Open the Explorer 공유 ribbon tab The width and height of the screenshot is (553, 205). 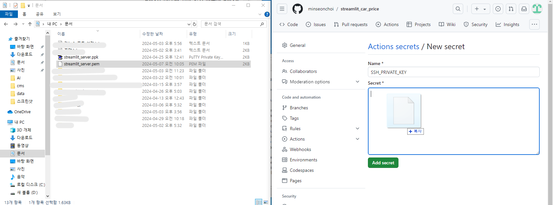[40, 14]
